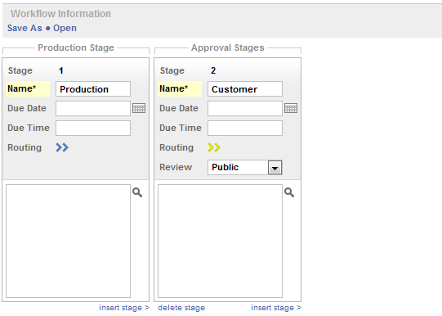Click the delete stage link
442x316 pixels.
coord(181,308)
